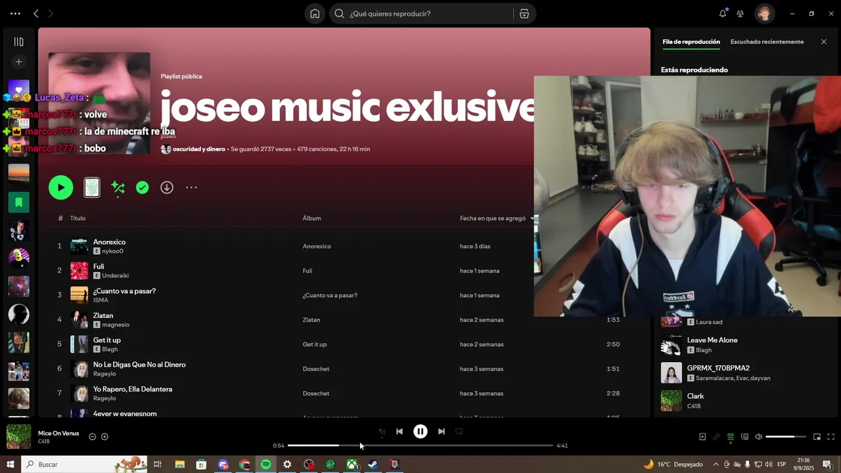Image resolution: width=841 pixels, height=473 pixels.
Task: Open Chrome from the taskbar
Action: (x=245, y=464)
